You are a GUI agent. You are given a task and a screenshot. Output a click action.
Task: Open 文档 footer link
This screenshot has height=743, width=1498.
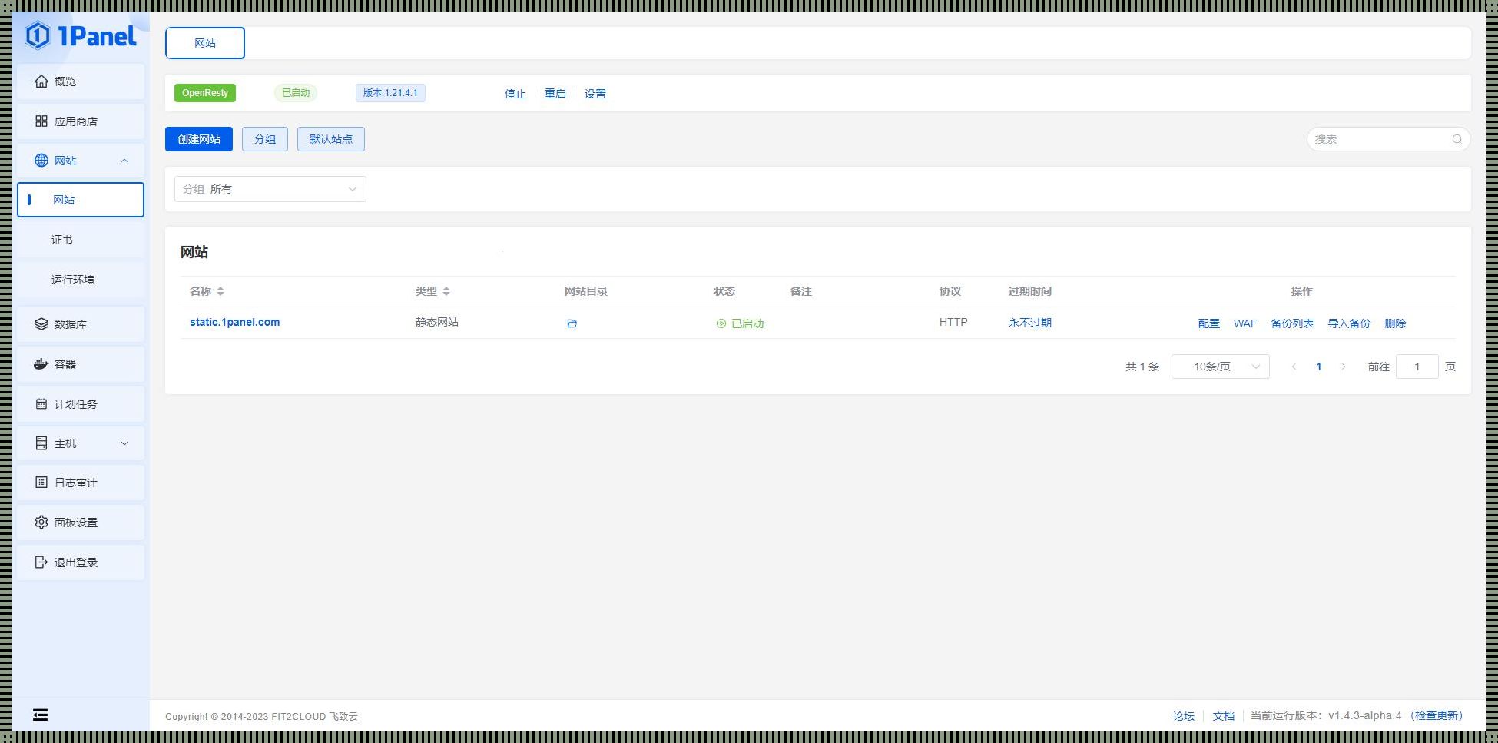point(1224,716)
